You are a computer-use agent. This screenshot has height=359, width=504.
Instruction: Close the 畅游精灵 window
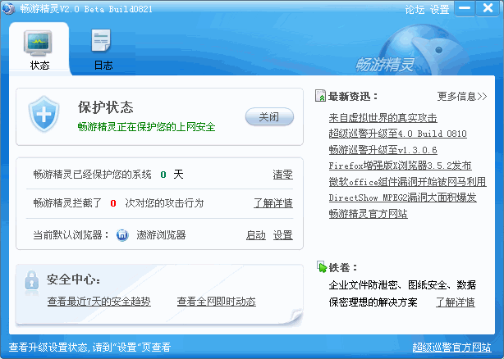click(488, 8)
